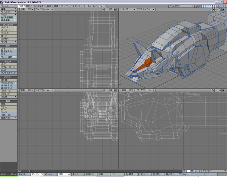This screenshot has width=228, height=177.
Task: Click the 日本語入力 text button
Action: (8, 51)
